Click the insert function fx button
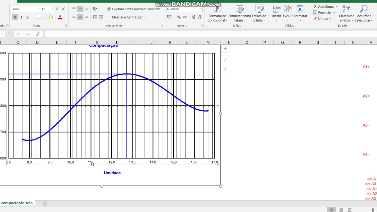377x212 pixels. click(38, 34)
